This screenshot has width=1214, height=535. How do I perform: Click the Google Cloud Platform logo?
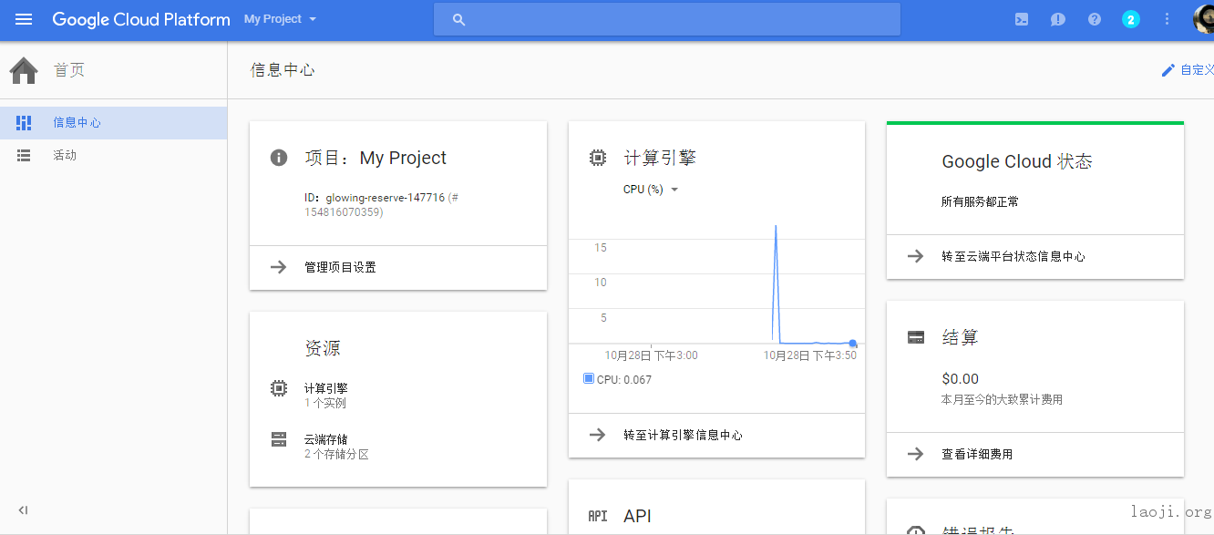(x=141, y=19)
